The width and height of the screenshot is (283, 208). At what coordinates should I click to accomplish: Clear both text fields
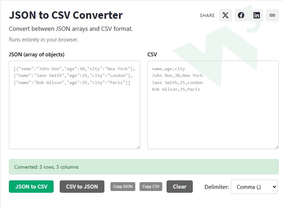180,187
